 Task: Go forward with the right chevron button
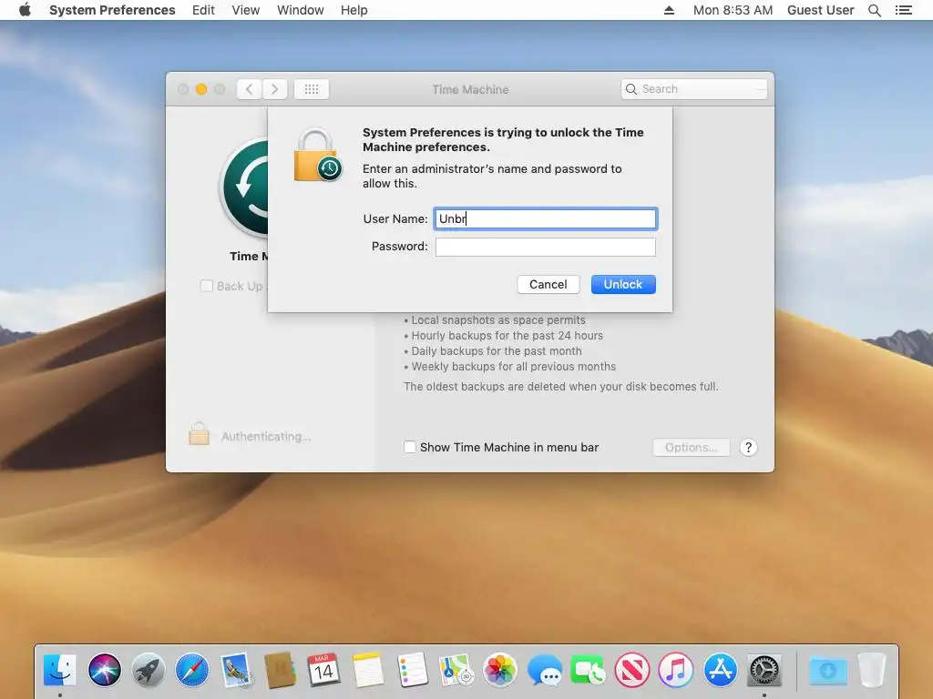(275, 89)
